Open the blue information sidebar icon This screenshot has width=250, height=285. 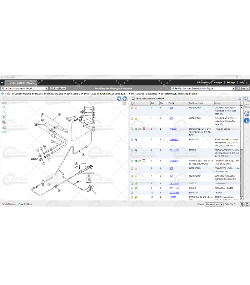[x=246, y=121]
